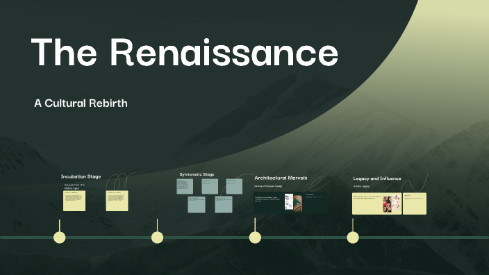This screenshot has width=489, height=275.
Task: Open the 'Symtomatic Stage' topic heading
Action: point(197,174)
